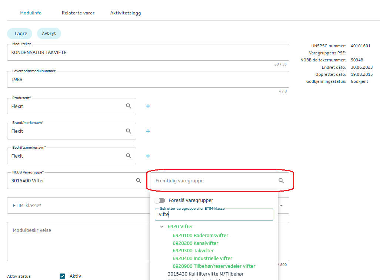This screenshot has width=380, height=280.
Task: Choose 6920200 Kanalvifter in the tree
Action: tap(195, 243)
